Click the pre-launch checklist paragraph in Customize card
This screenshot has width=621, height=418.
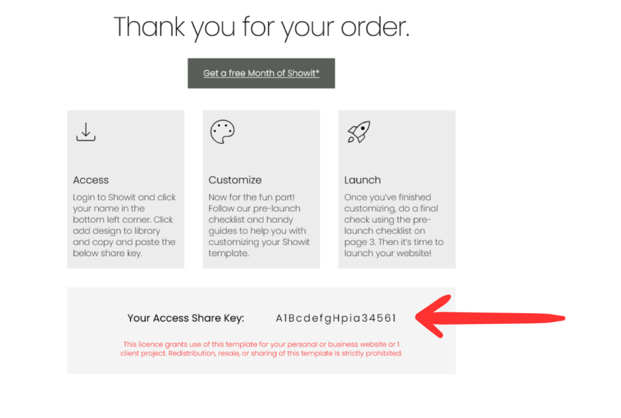tap(259, 225)
